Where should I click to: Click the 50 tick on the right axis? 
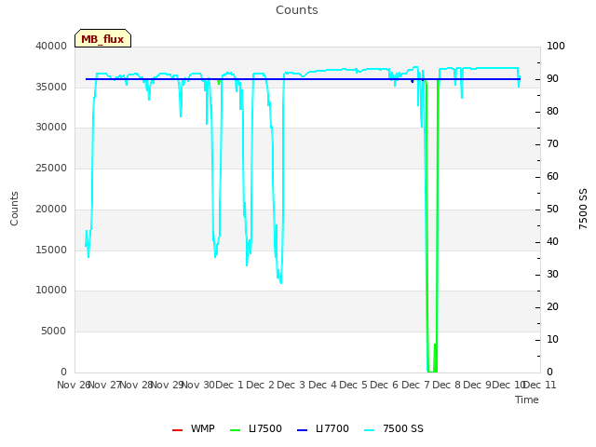click(552, 209)
